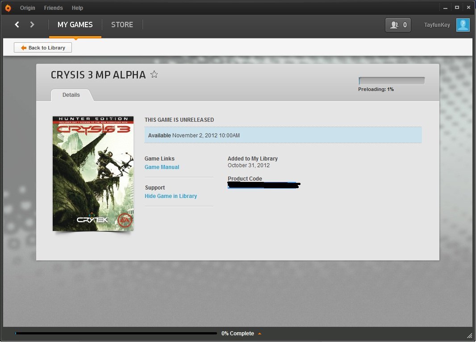Switch to the STORE tab
The image size is (476, 342).
click(122, 25)
